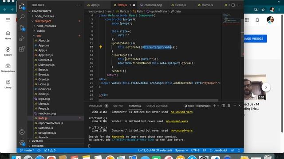This screenshot has width=284, height=159.
Task: Add a new terminal with plus icon
Action: (214, 106)
